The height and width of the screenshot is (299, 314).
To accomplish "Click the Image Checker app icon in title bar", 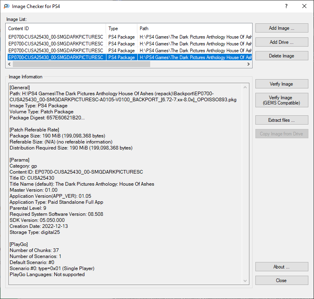I will coord(6,6).
